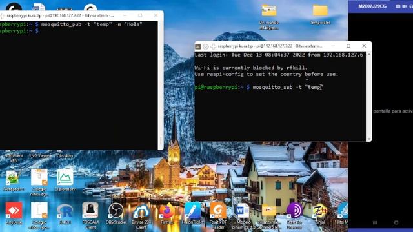Click 'Wi-Fi is currently blocked by rfkill.' text
The image size is (413, 232).
(251, 68)
